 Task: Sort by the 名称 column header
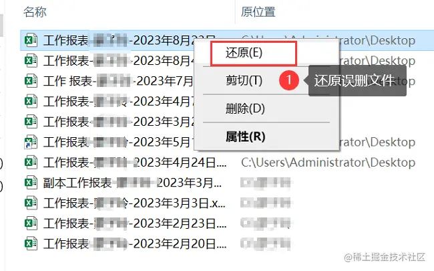(x=35, y=12)
